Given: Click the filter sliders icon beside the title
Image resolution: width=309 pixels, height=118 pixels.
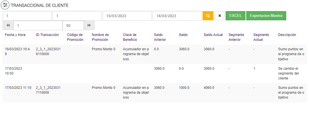Looking at the screenshot, I should (x=5, y=5).
